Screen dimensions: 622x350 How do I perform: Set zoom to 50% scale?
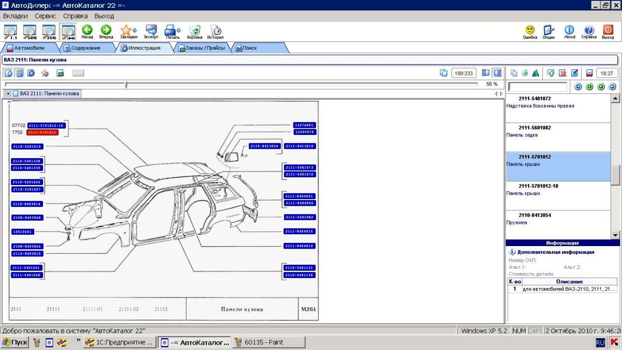[x=30, y=32]
